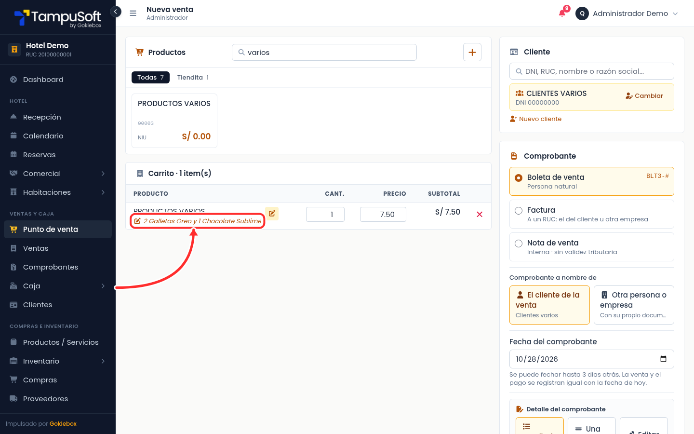
Task: Choose El cliente de la venta option
Action: tap(549, 305)
